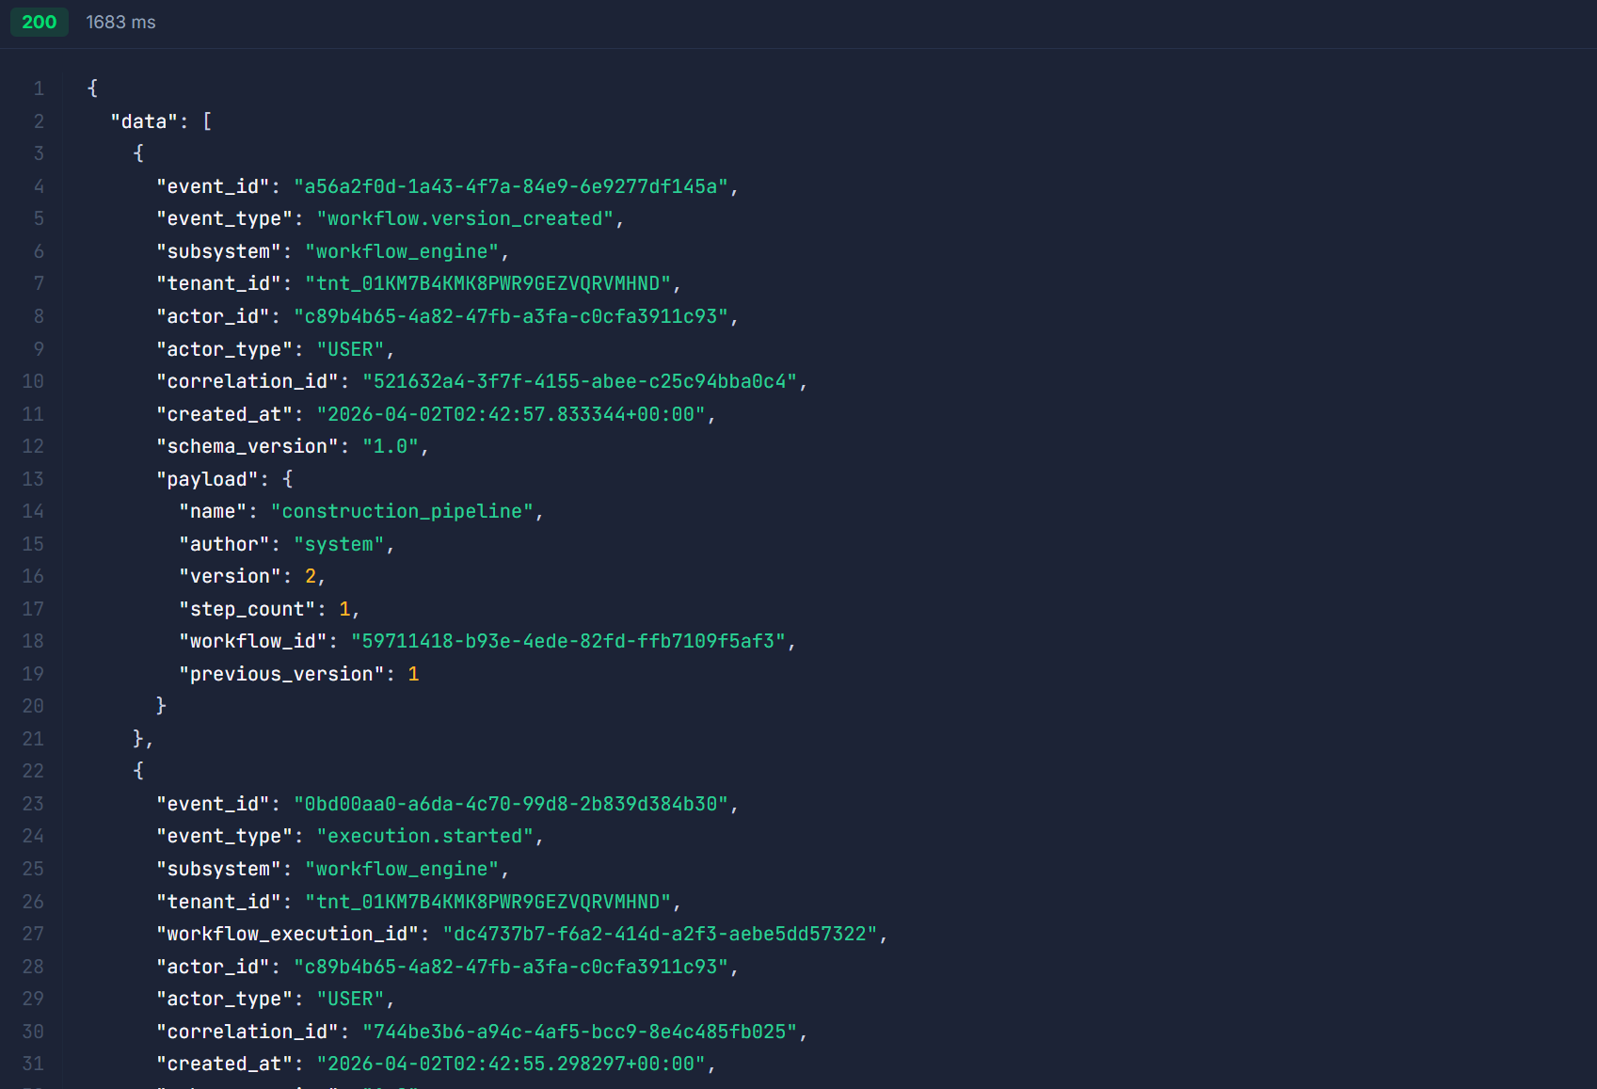Click the 1683 ms response time
Viewport: 1597px width, 1089px height.
tap(120, 22)
